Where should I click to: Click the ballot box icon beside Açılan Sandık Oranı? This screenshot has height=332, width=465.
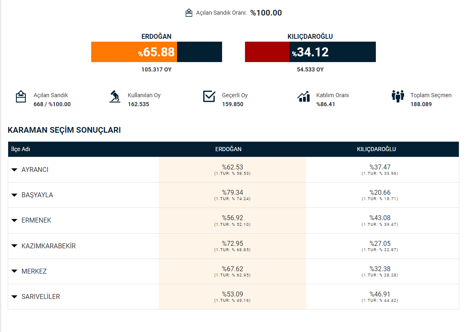[x=189, y=13]
